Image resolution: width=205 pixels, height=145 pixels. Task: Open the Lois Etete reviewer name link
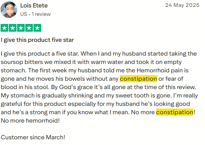pos(34,6)
